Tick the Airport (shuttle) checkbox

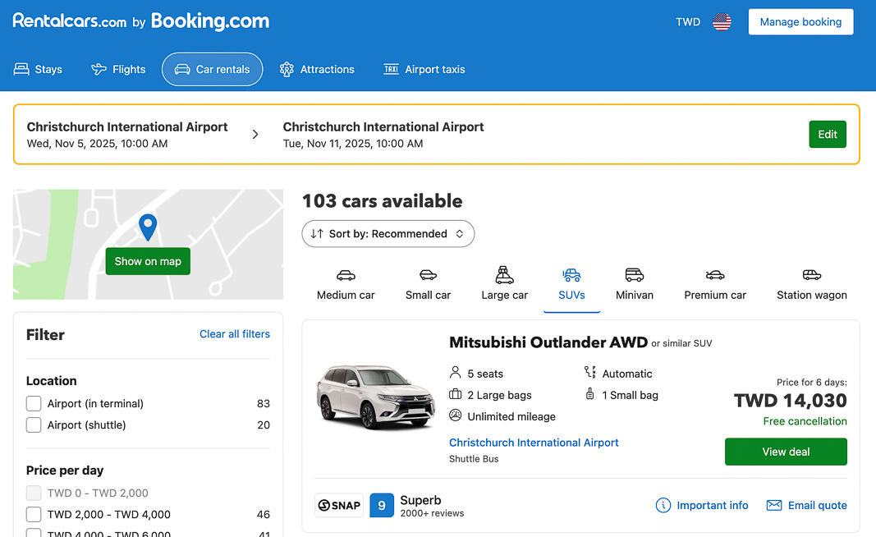click(x=34, y=425)
